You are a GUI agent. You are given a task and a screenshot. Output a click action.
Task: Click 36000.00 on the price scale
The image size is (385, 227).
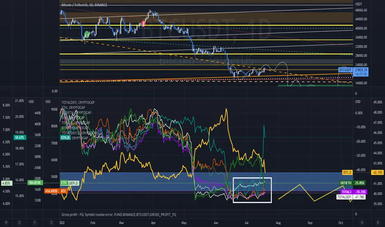361,38
